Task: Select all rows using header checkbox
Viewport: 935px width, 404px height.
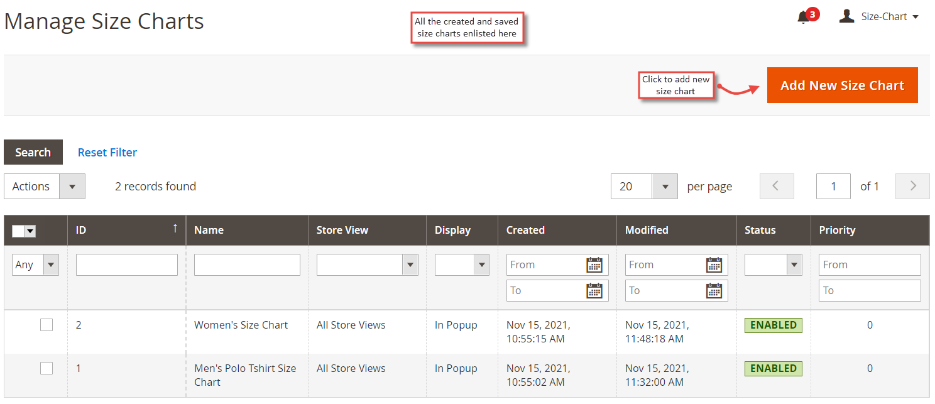Action: 23,231
